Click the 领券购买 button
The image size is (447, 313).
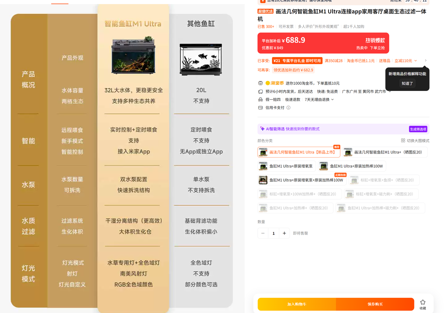click(x=375, y=304)
